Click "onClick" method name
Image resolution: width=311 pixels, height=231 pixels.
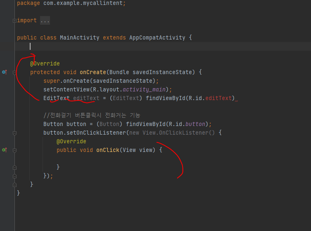[x=108, y=150]
